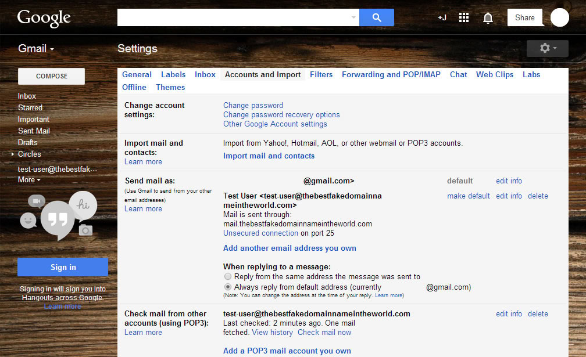
Task: Click the notifications bell
Action: 488,17
